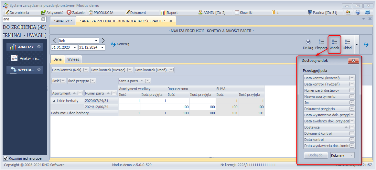Toggle the Rozwijaj jedną grupę checkbox

pos(5,158)
